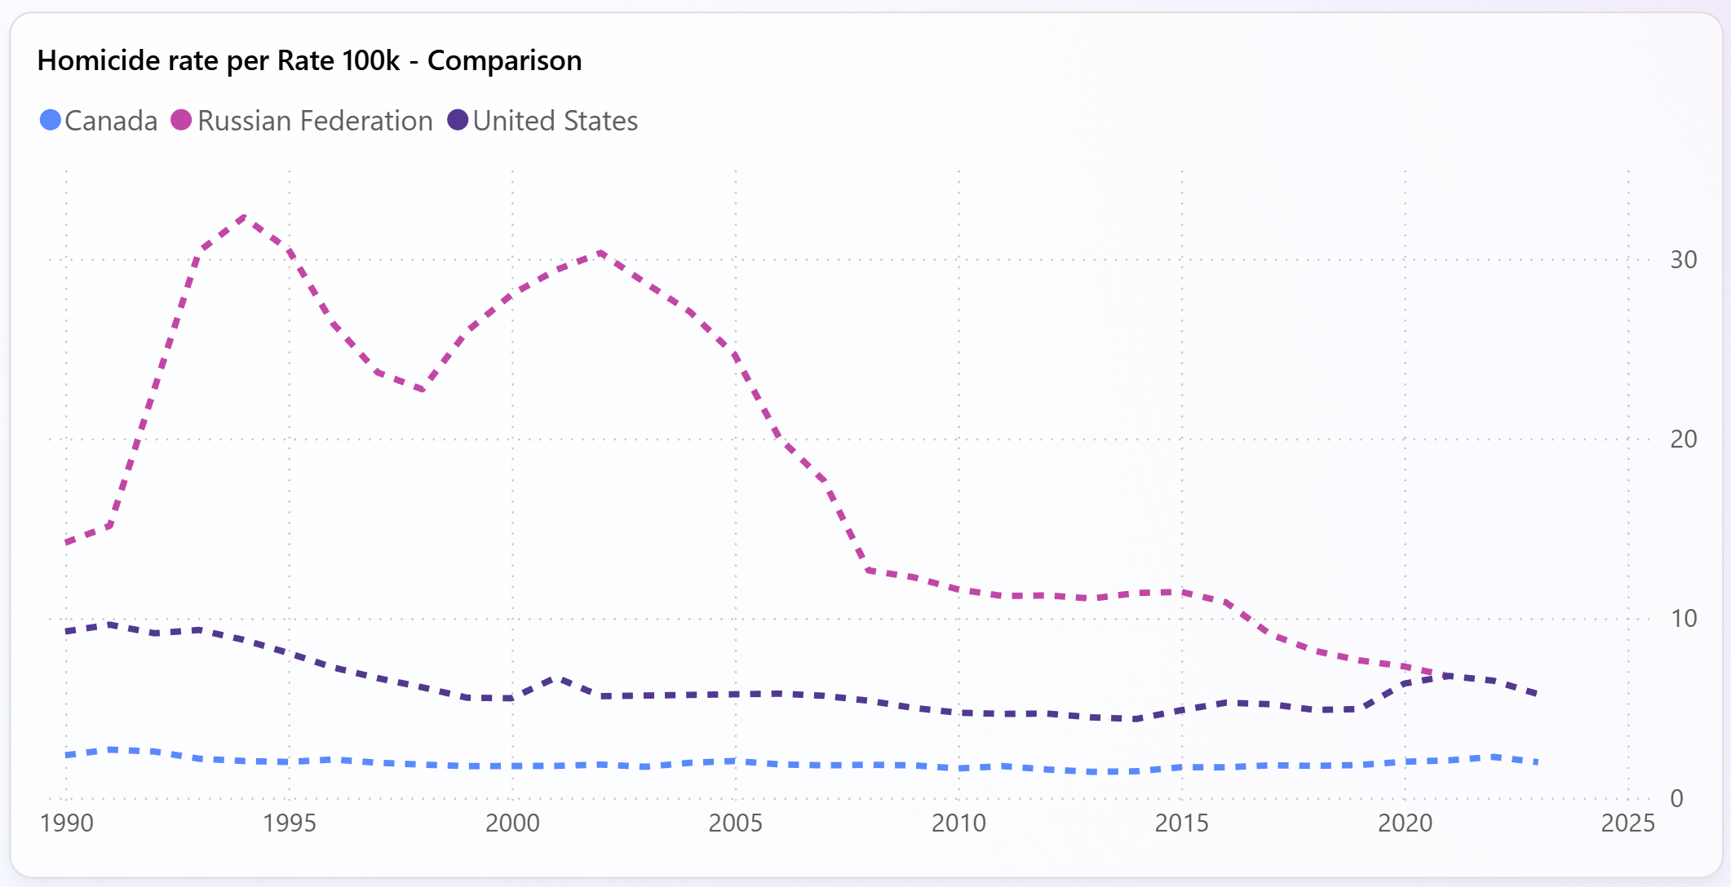Click the 2000 x-axis label

(512, 823)
